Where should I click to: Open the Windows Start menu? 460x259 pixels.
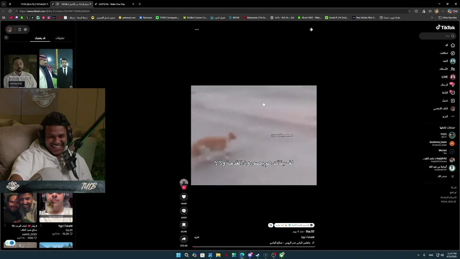click(x=179, y=255)
